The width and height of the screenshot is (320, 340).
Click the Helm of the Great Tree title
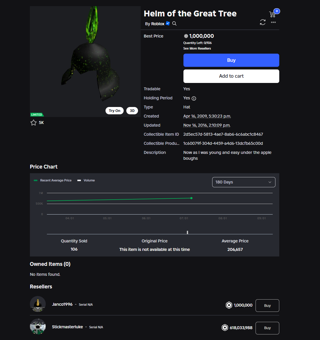[x=190, y=13]
